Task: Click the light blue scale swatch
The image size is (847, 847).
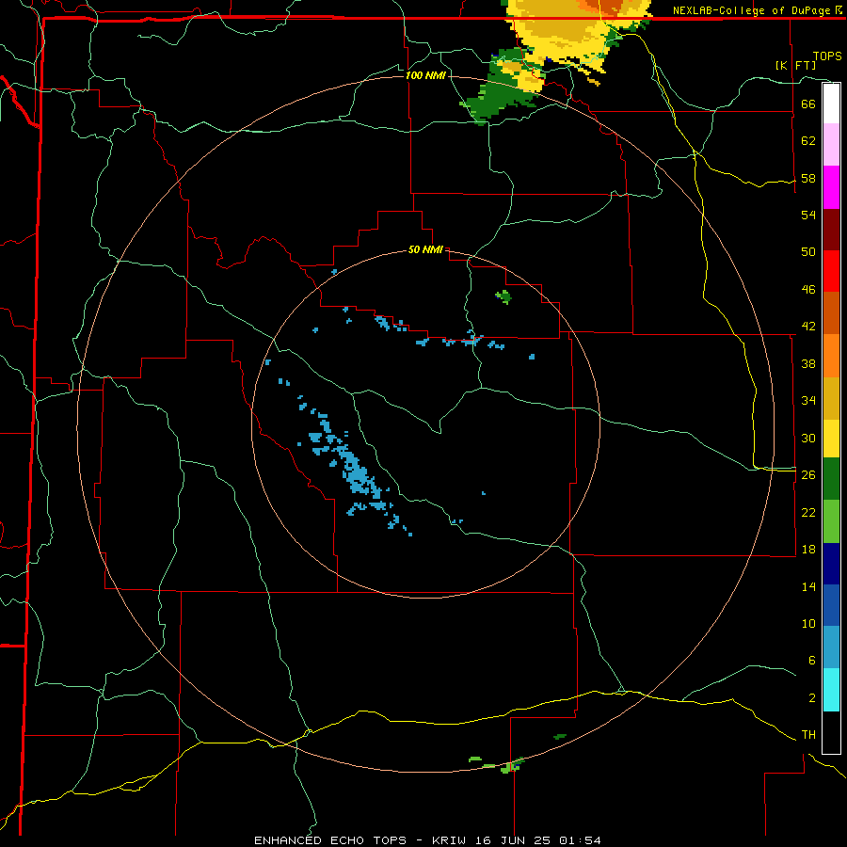Action: 831,647
